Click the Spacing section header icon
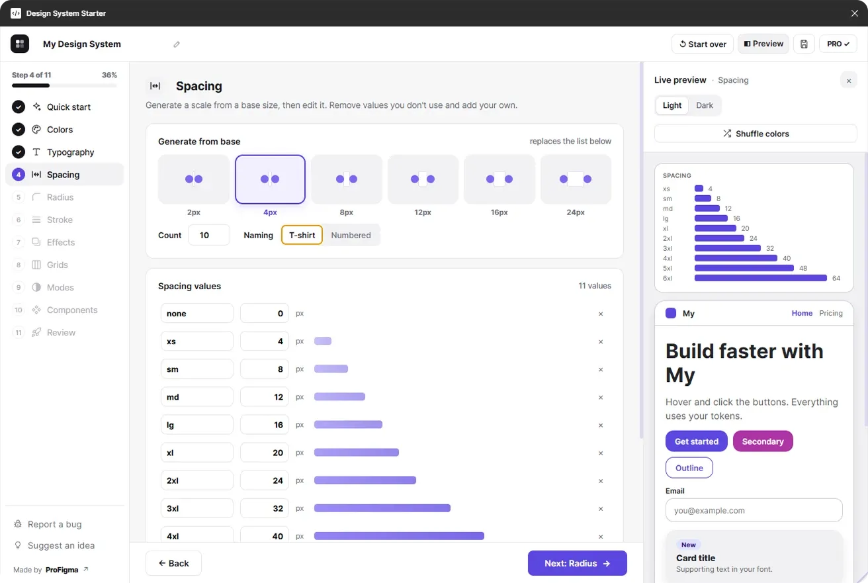 tap(155, 86)
